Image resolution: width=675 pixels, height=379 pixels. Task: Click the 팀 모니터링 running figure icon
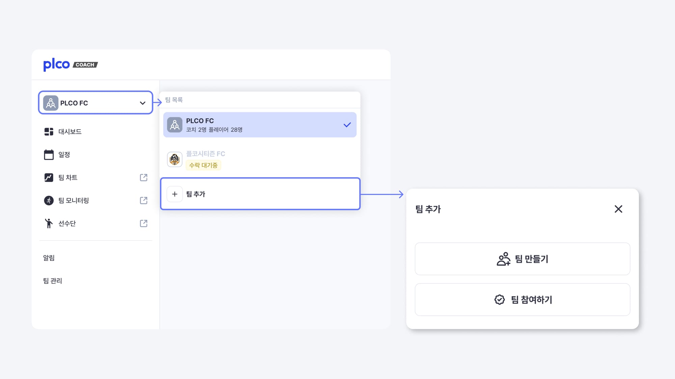(49, 200)
